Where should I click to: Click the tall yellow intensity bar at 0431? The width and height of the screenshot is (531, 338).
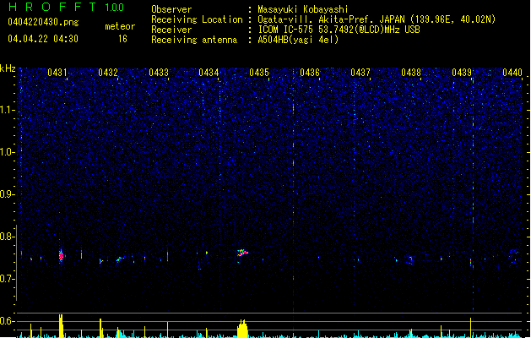[61, 326]
